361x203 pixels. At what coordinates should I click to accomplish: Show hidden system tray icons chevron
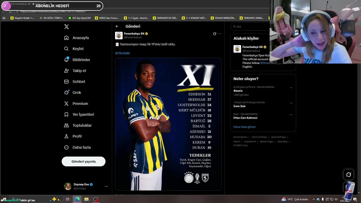click(314, 199)
